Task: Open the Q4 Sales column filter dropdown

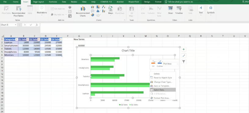Action: pyautogui.click(x=61, y=39)
